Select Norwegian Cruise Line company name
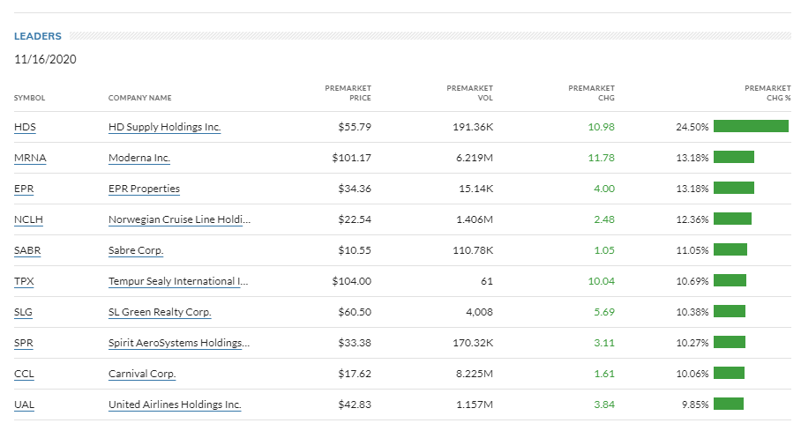801x438 pixels. coord(179,219)
